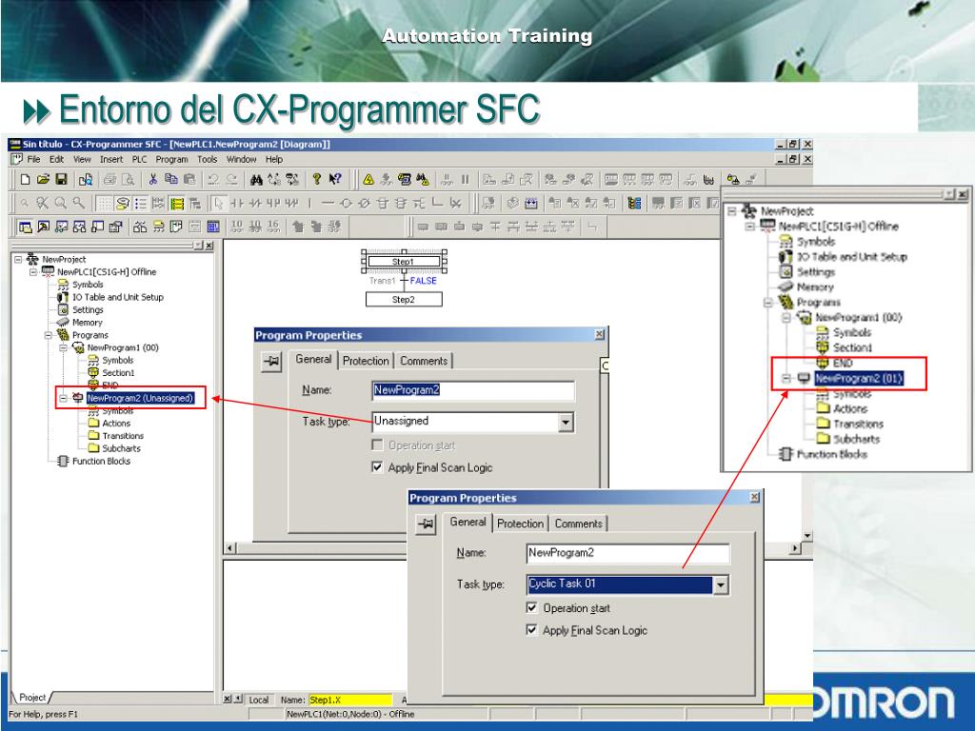Image resolution: width=975 pixels, height=731 pixels.
Task: Collapse NewProgram2 (Unassigned) node
Action: tap(64, 398)
